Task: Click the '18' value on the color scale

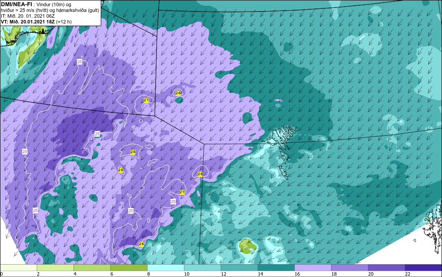Action: tap(334, 274)
